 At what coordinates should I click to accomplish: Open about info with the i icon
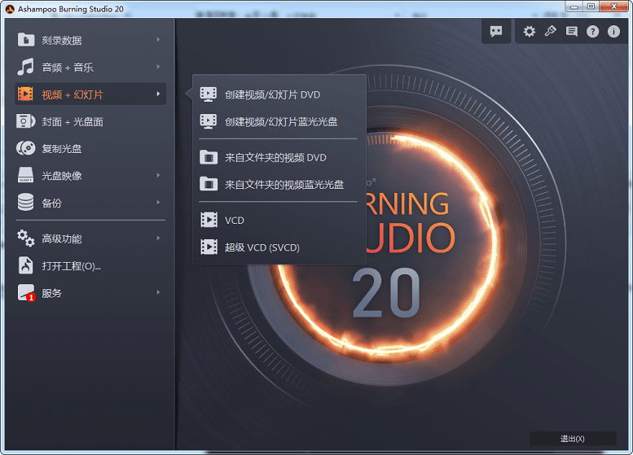[613, 32]
